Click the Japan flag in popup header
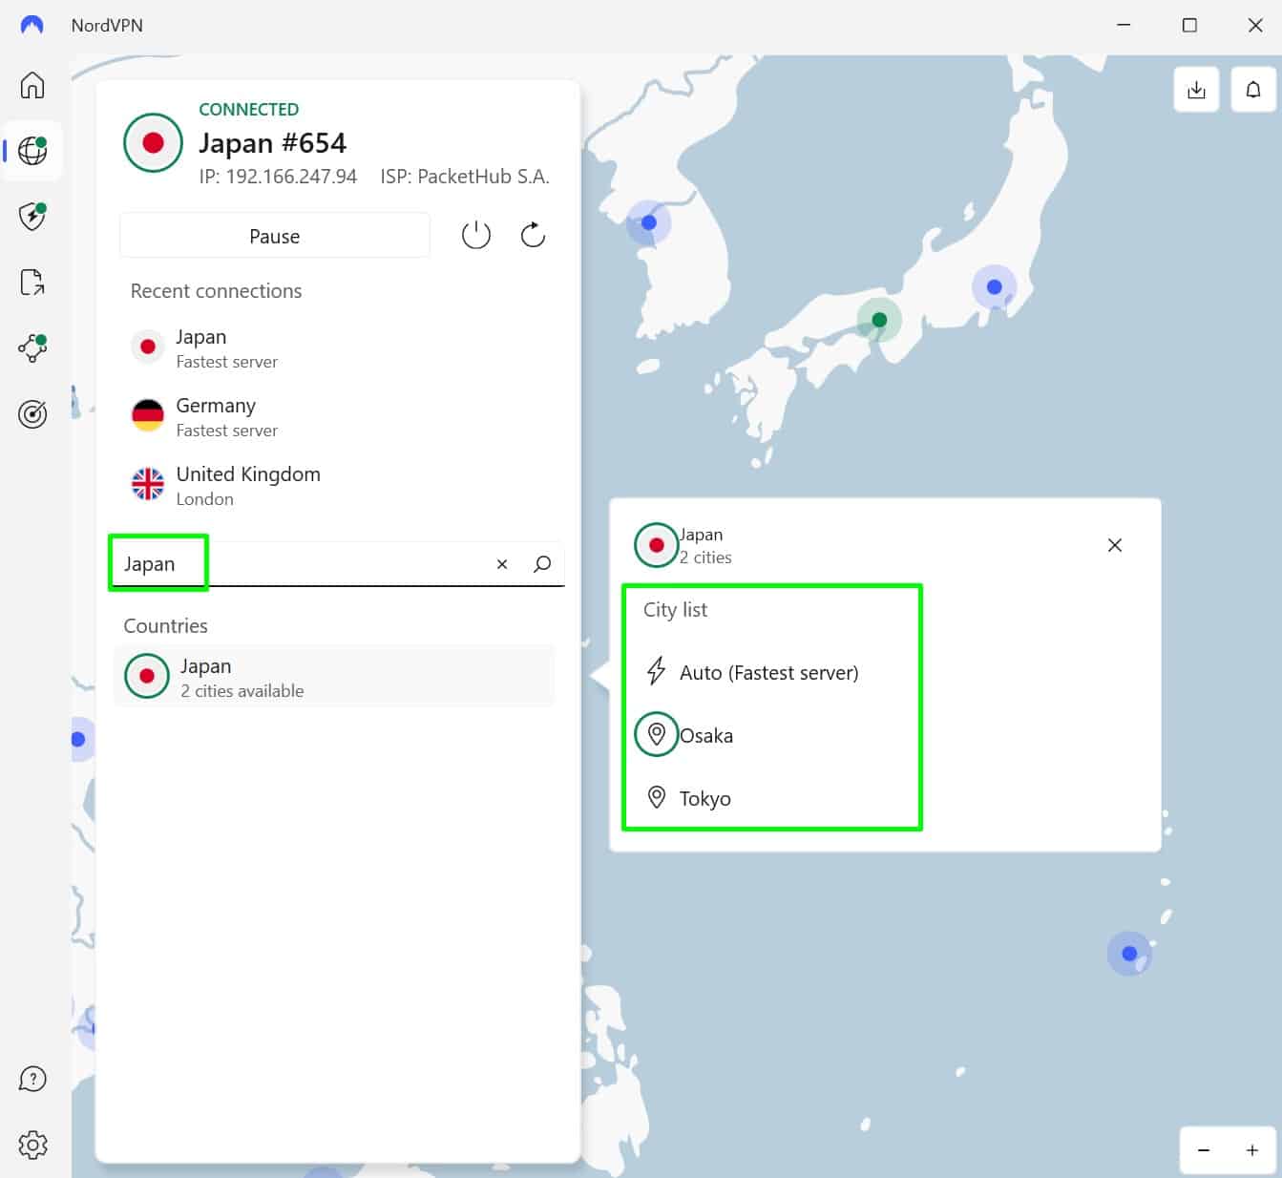 [656, 545]
